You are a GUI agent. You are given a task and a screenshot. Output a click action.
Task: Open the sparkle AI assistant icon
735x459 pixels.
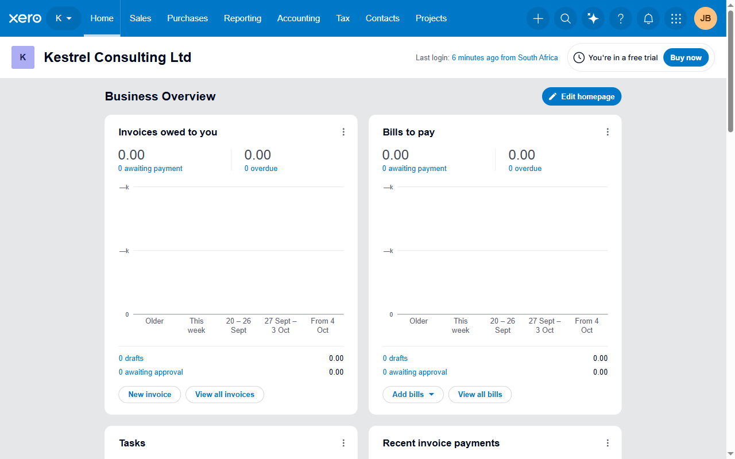593,18
